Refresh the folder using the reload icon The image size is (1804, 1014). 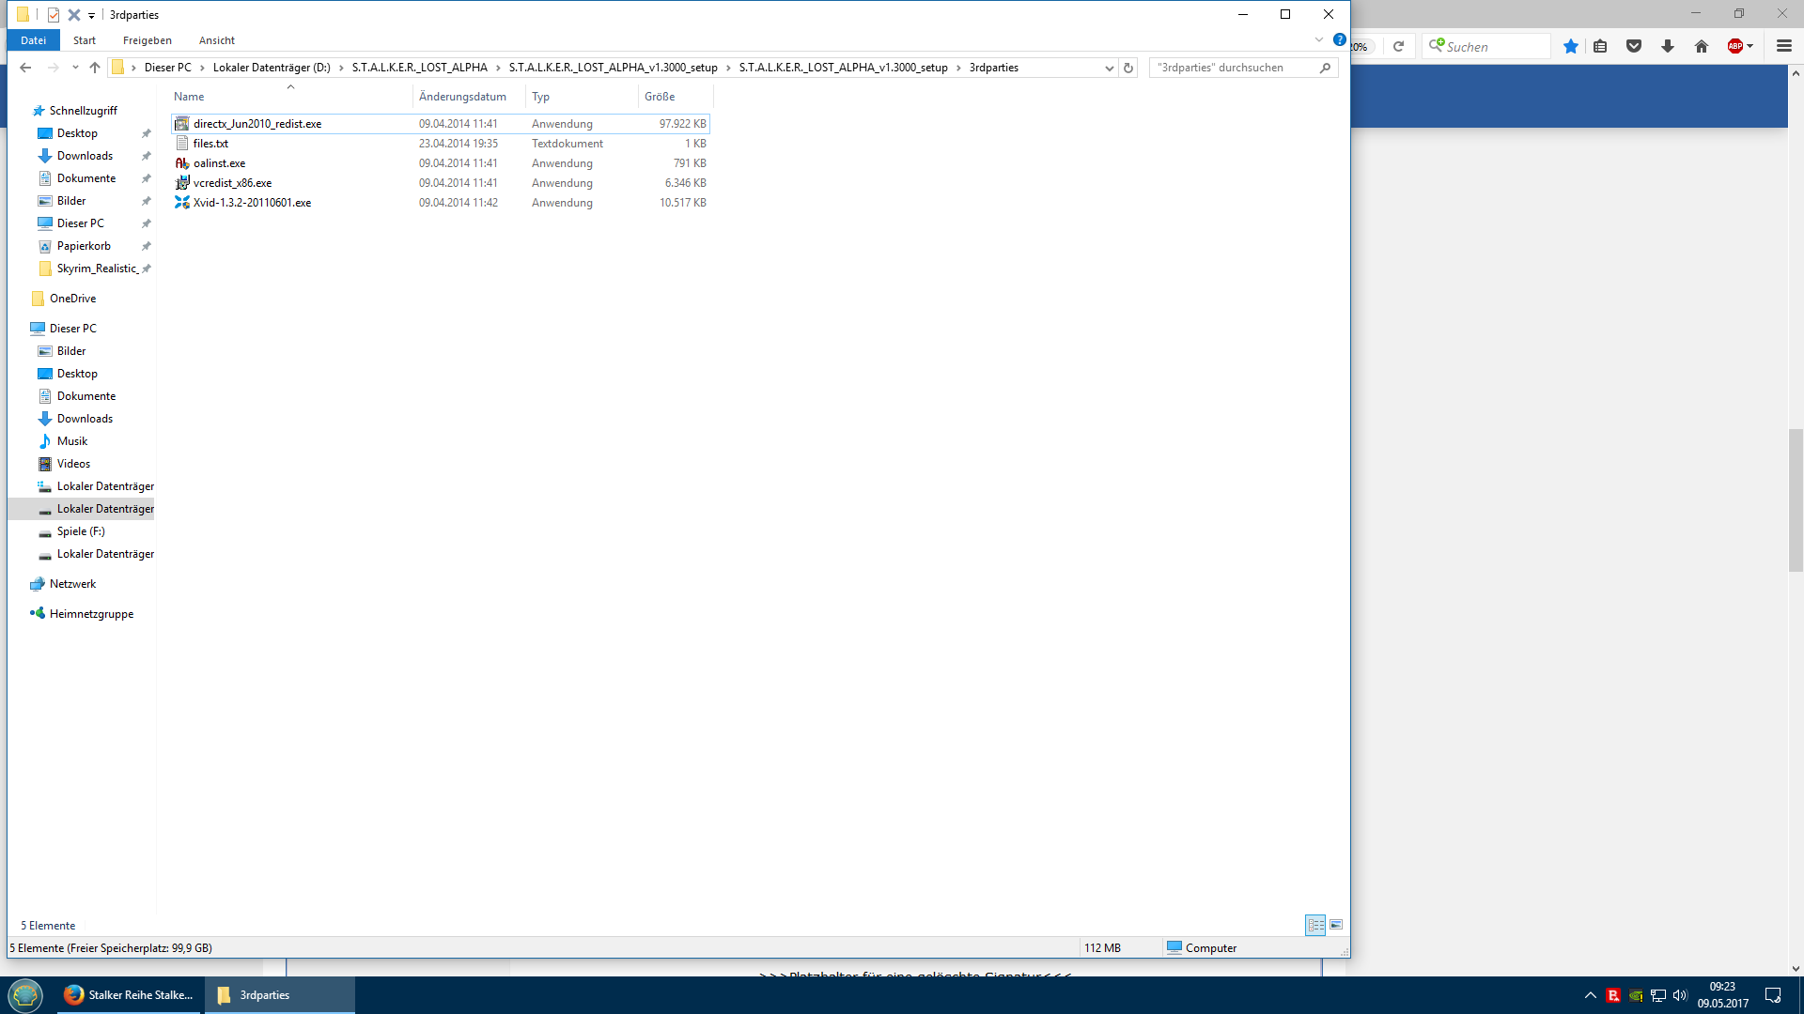[1128, 68]
